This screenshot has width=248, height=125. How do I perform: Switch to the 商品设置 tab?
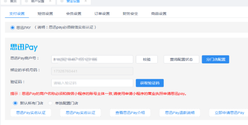[x=159, y=14]
